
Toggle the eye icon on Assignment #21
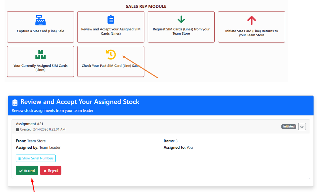click(302, 126)
